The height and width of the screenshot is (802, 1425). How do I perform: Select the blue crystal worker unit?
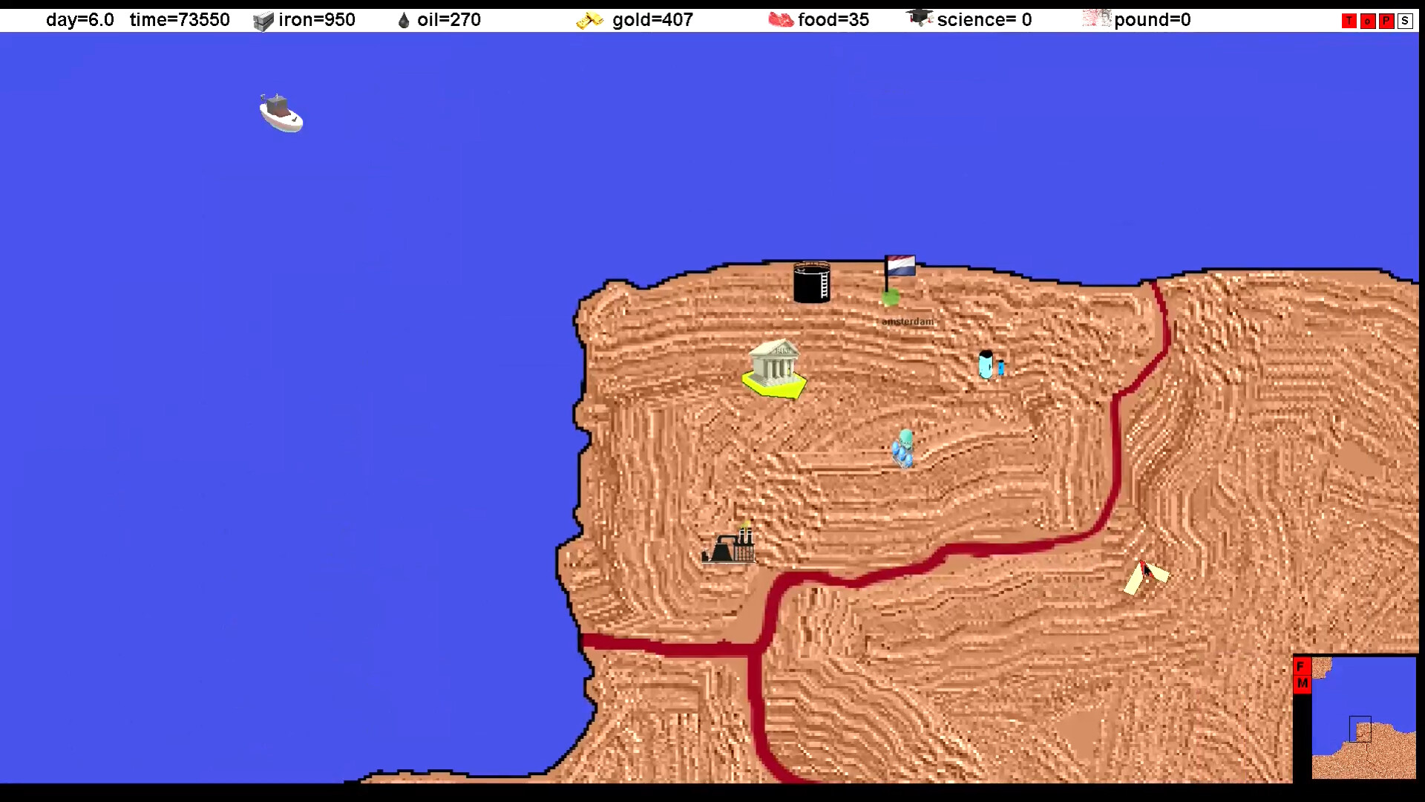click(x=903, y=449)
